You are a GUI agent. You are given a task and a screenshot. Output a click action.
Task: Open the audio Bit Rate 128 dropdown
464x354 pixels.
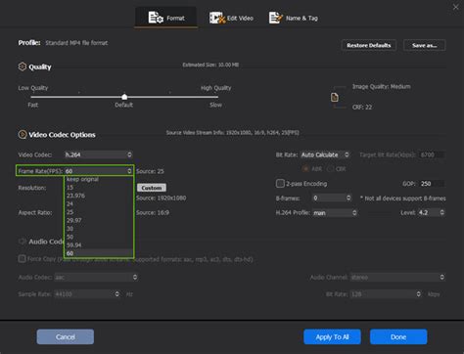[386, 294]
